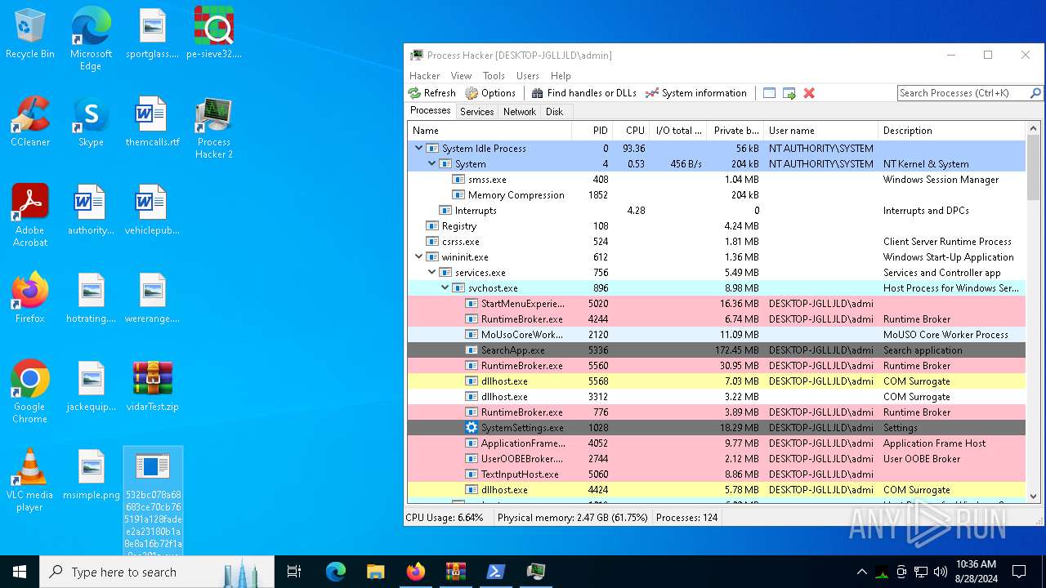The width and height of the screenshot is (1046, 588).
Task: Switch to the Disk tab
Action: coord(554,112)
